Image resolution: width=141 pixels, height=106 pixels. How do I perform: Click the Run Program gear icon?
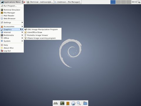point(2,6)
